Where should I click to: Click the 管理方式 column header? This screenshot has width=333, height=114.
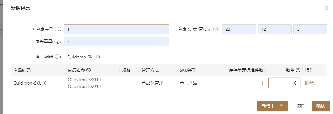tap(150, 70)
